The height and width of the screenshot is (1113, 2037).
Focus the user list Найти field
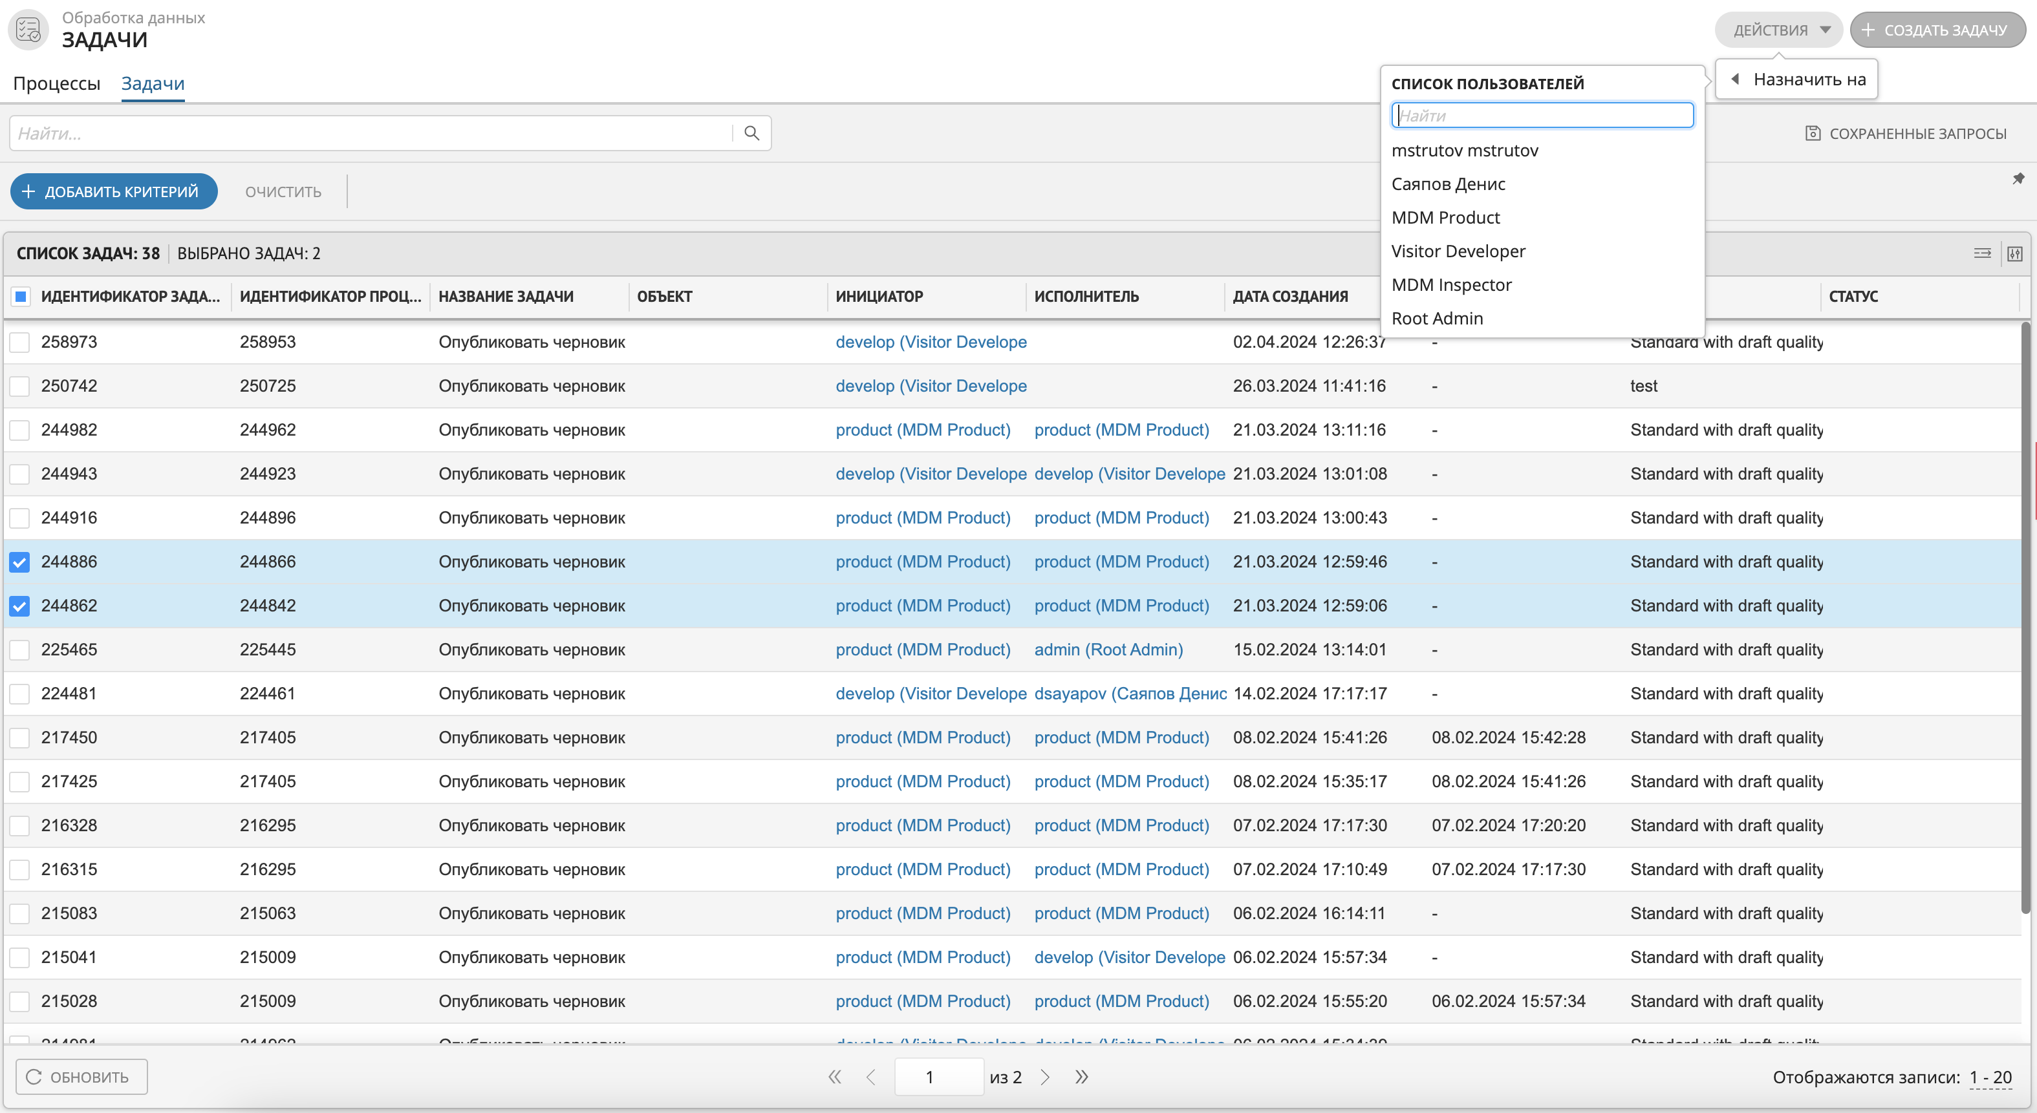(x=1542, y=116)
